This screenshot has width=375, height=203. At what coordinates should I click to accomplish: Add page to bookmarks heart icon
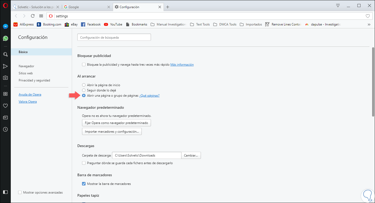(x=368, y=16)
